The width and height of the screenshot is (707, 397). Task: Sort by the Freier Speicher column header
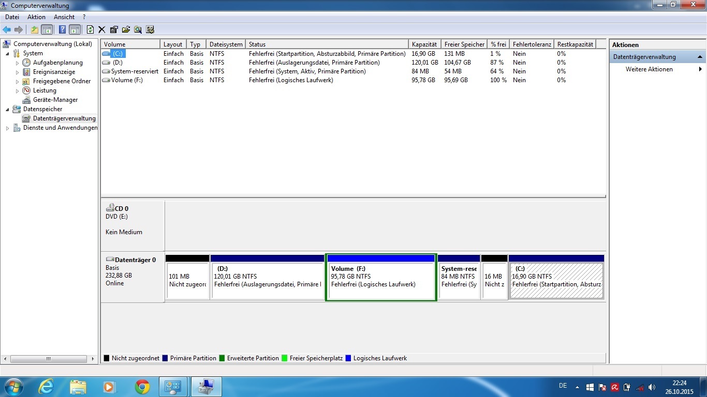click(x=464, y=44)
